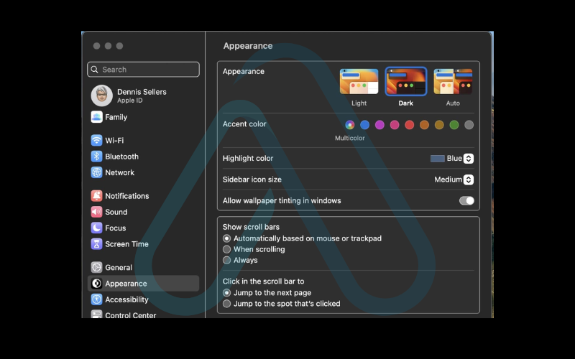Open the Family settings label

(x=116, y=117)
